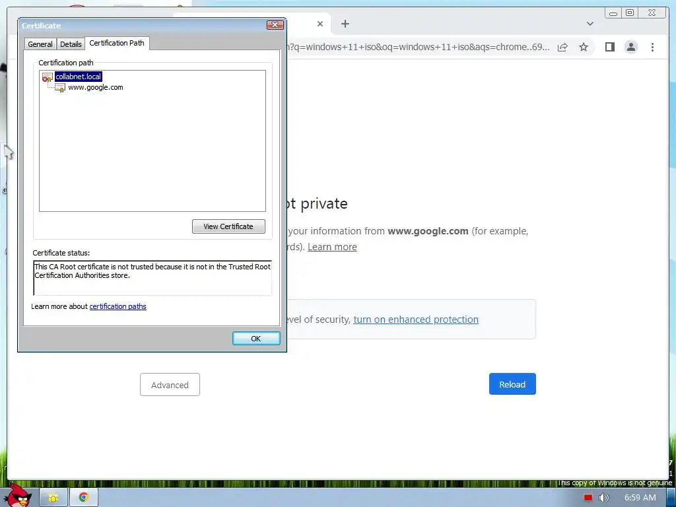Select the Certification Path tab
Viewport: 676px width, 507px height.
117,43
